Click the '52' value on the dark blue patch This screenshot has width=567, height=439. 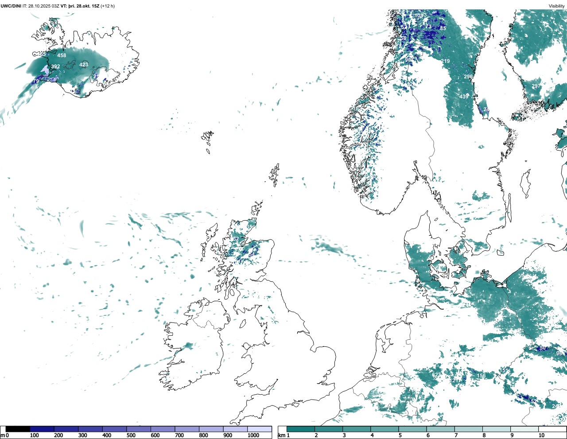tap(534, 401)
